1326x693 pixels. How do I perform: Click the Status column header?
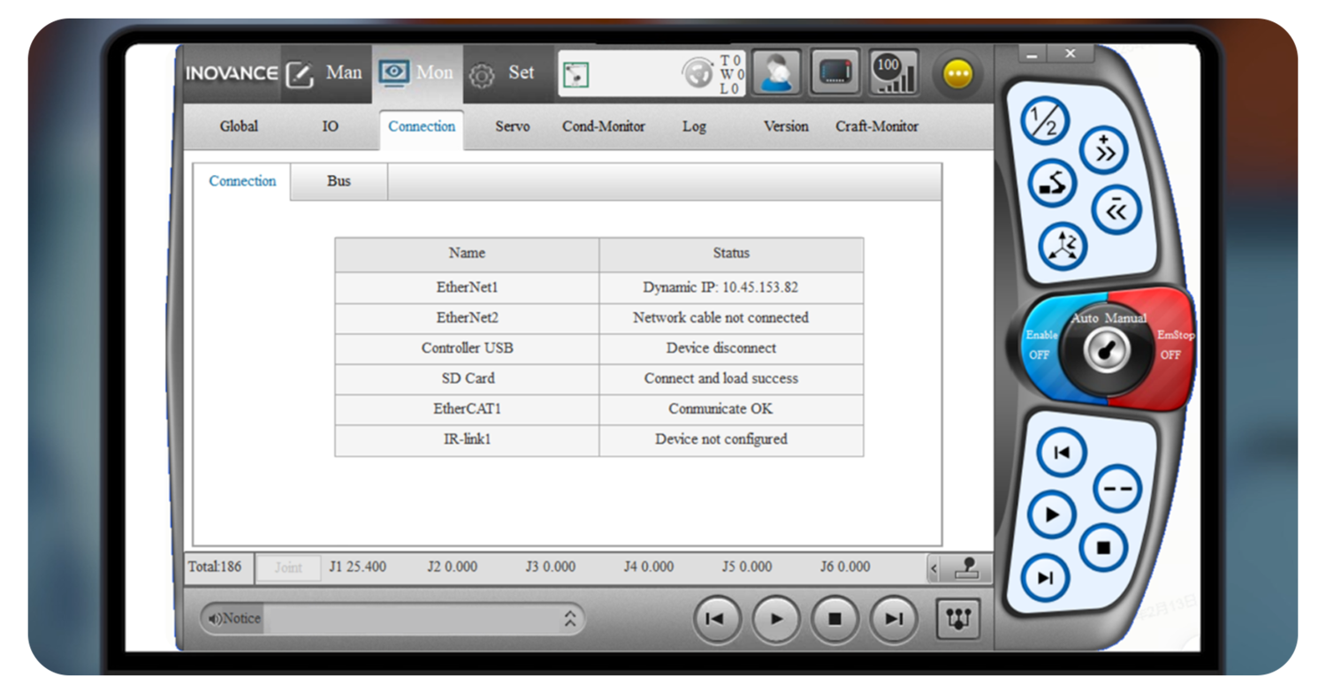tap(731, 254)
